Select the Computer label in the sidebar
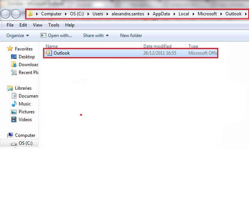 pyautogui.click(x=25, y=135)
